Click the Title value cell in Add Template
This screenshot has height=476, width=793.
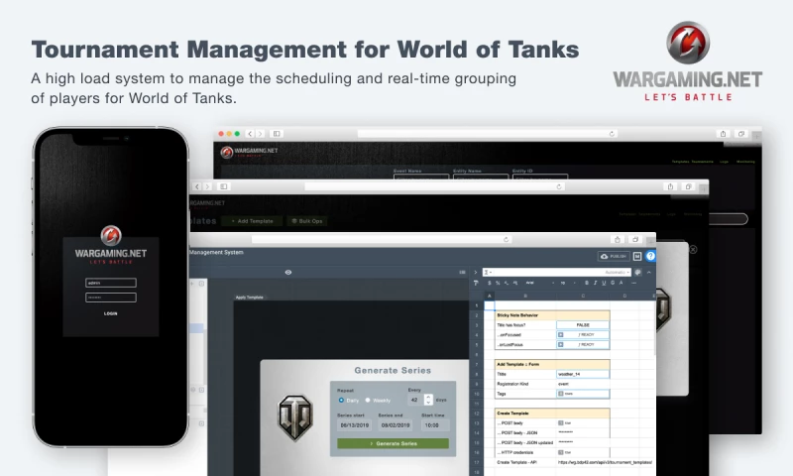[x=583, y=374]
